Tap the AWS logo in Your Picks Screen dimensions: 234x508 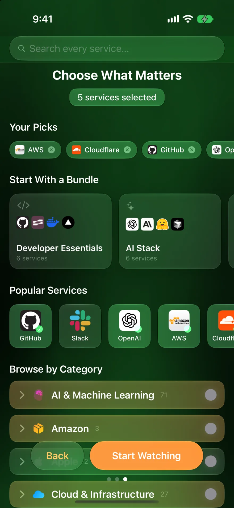click(20, 150)
